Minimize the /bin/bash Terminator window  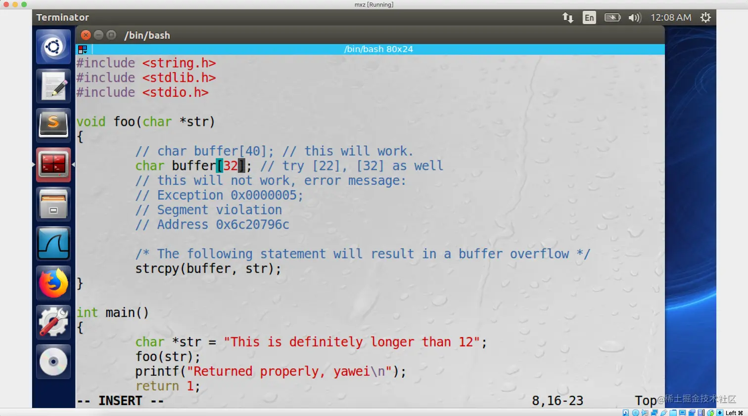(x=98, y=35)
